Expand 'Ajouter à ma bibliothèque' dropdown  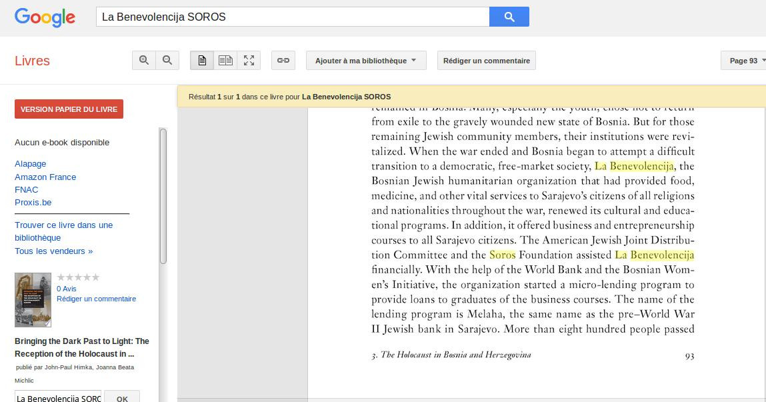[366, 61]
